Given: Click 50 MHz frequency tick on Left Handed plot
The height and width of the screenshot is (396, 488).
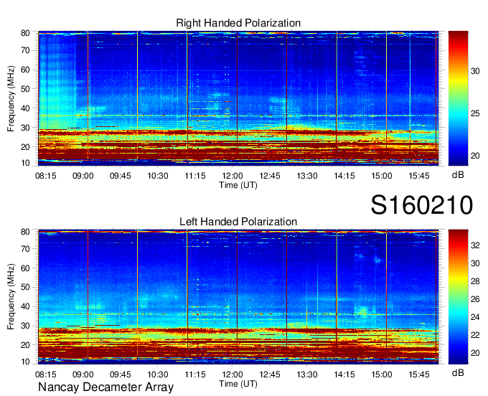Looking at the screenshot, I should click(x=26, y=287).
